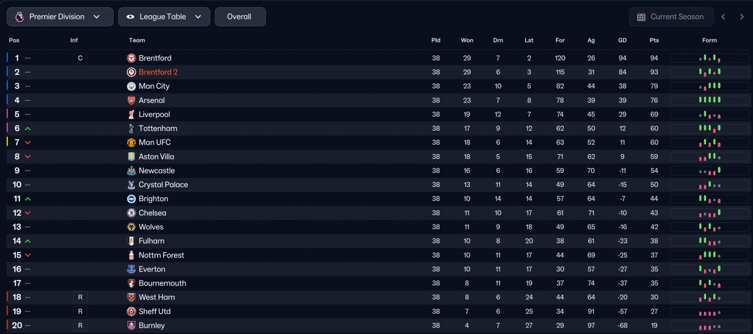The height and width of the screenshot is (334, 753).
Task: Click the R relegation badge for Burnley
Action: pos(80,326)
